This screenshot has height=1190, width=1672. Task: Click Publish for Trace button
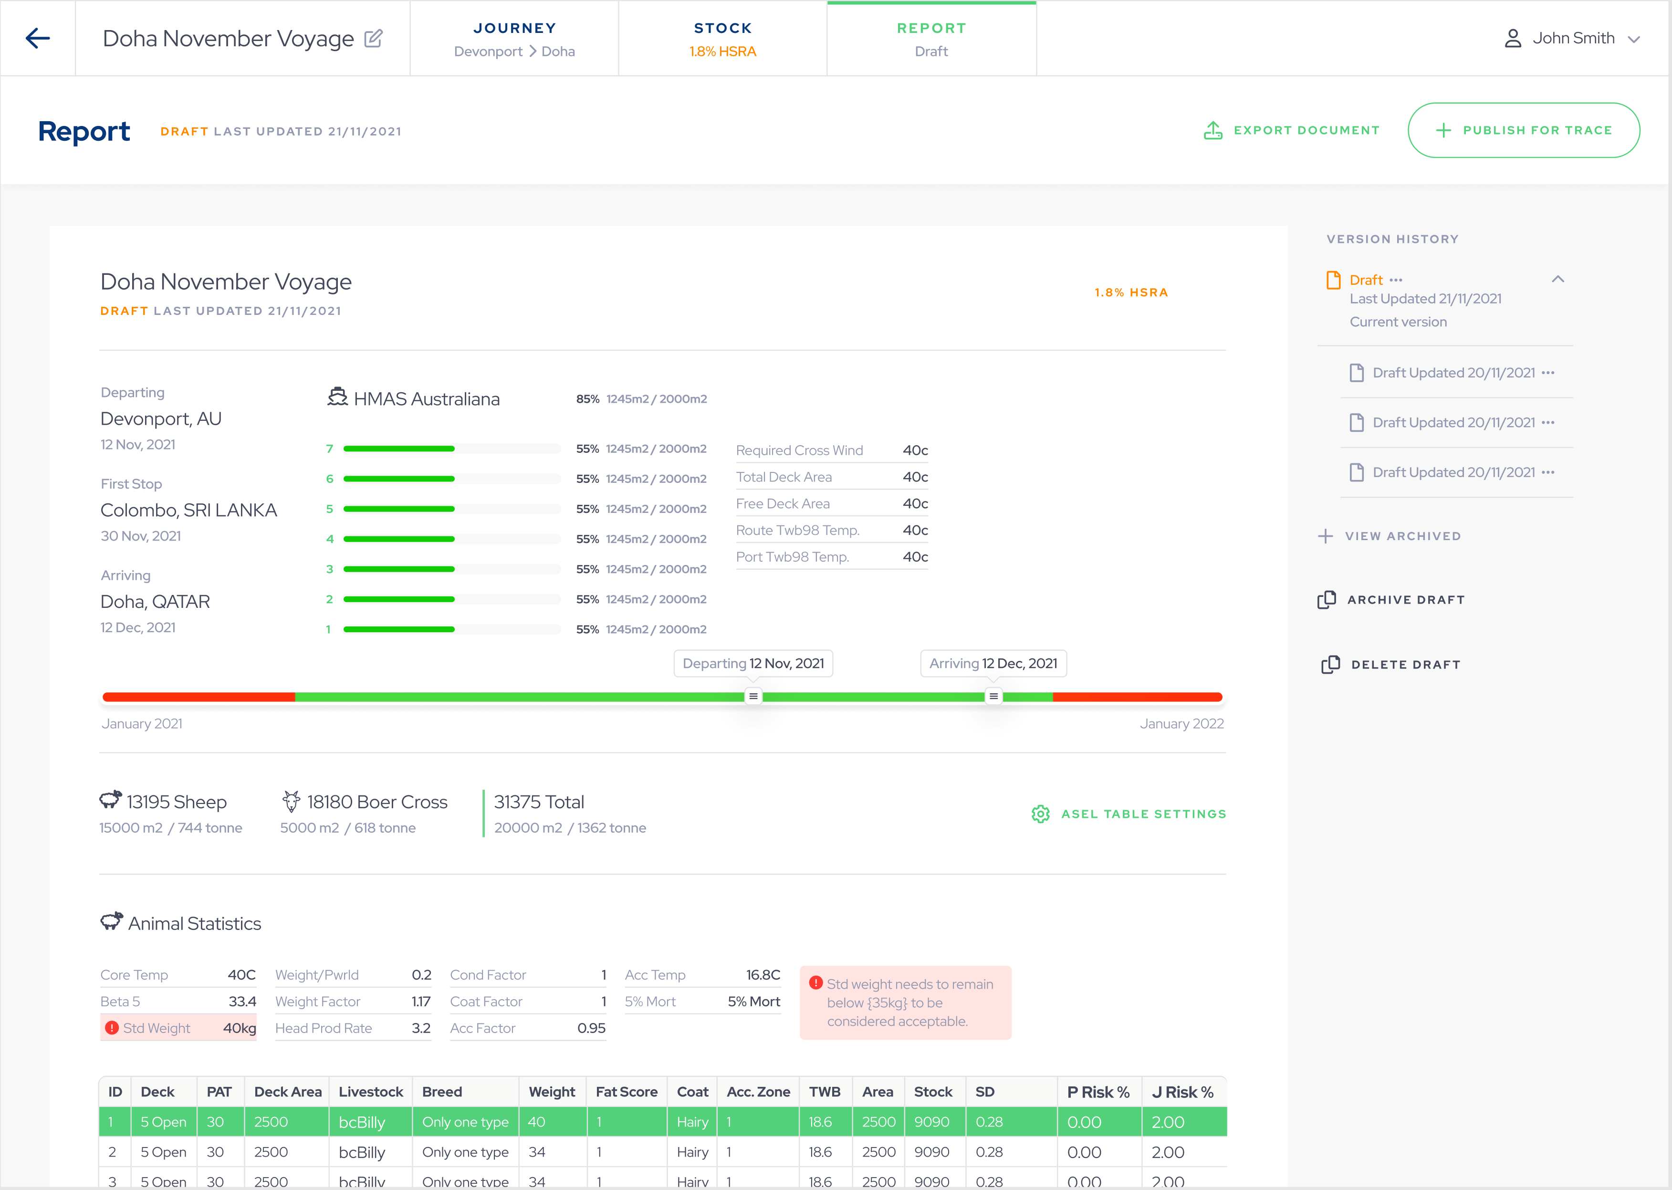pos(1523,130)
